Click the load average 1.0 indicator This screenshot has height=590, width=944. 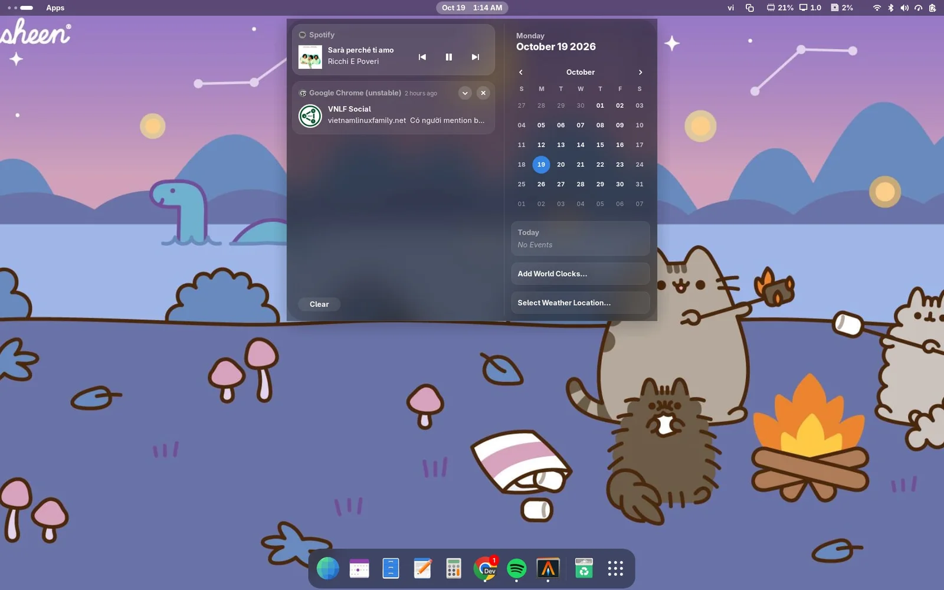point(810,8)
